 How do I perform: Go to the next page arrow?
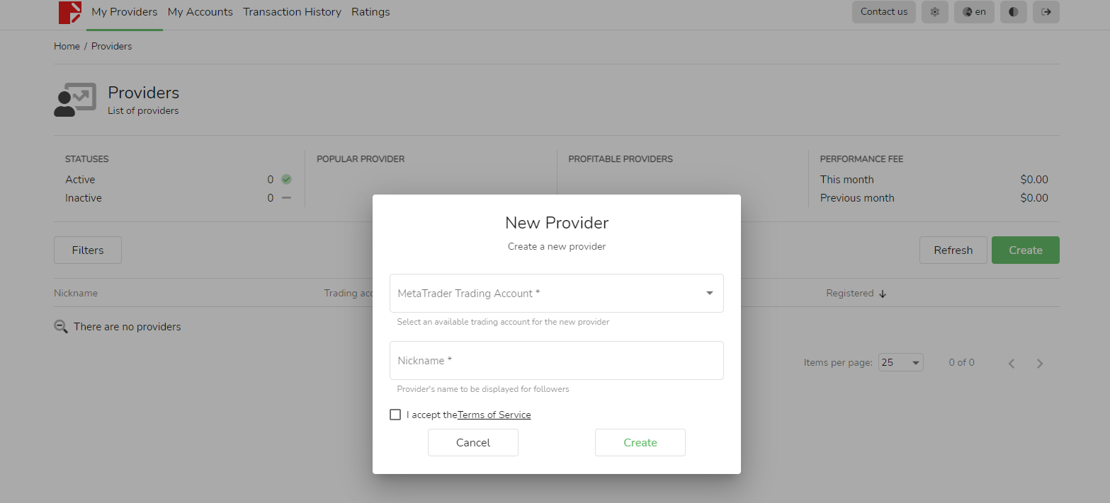[1039, 364]
